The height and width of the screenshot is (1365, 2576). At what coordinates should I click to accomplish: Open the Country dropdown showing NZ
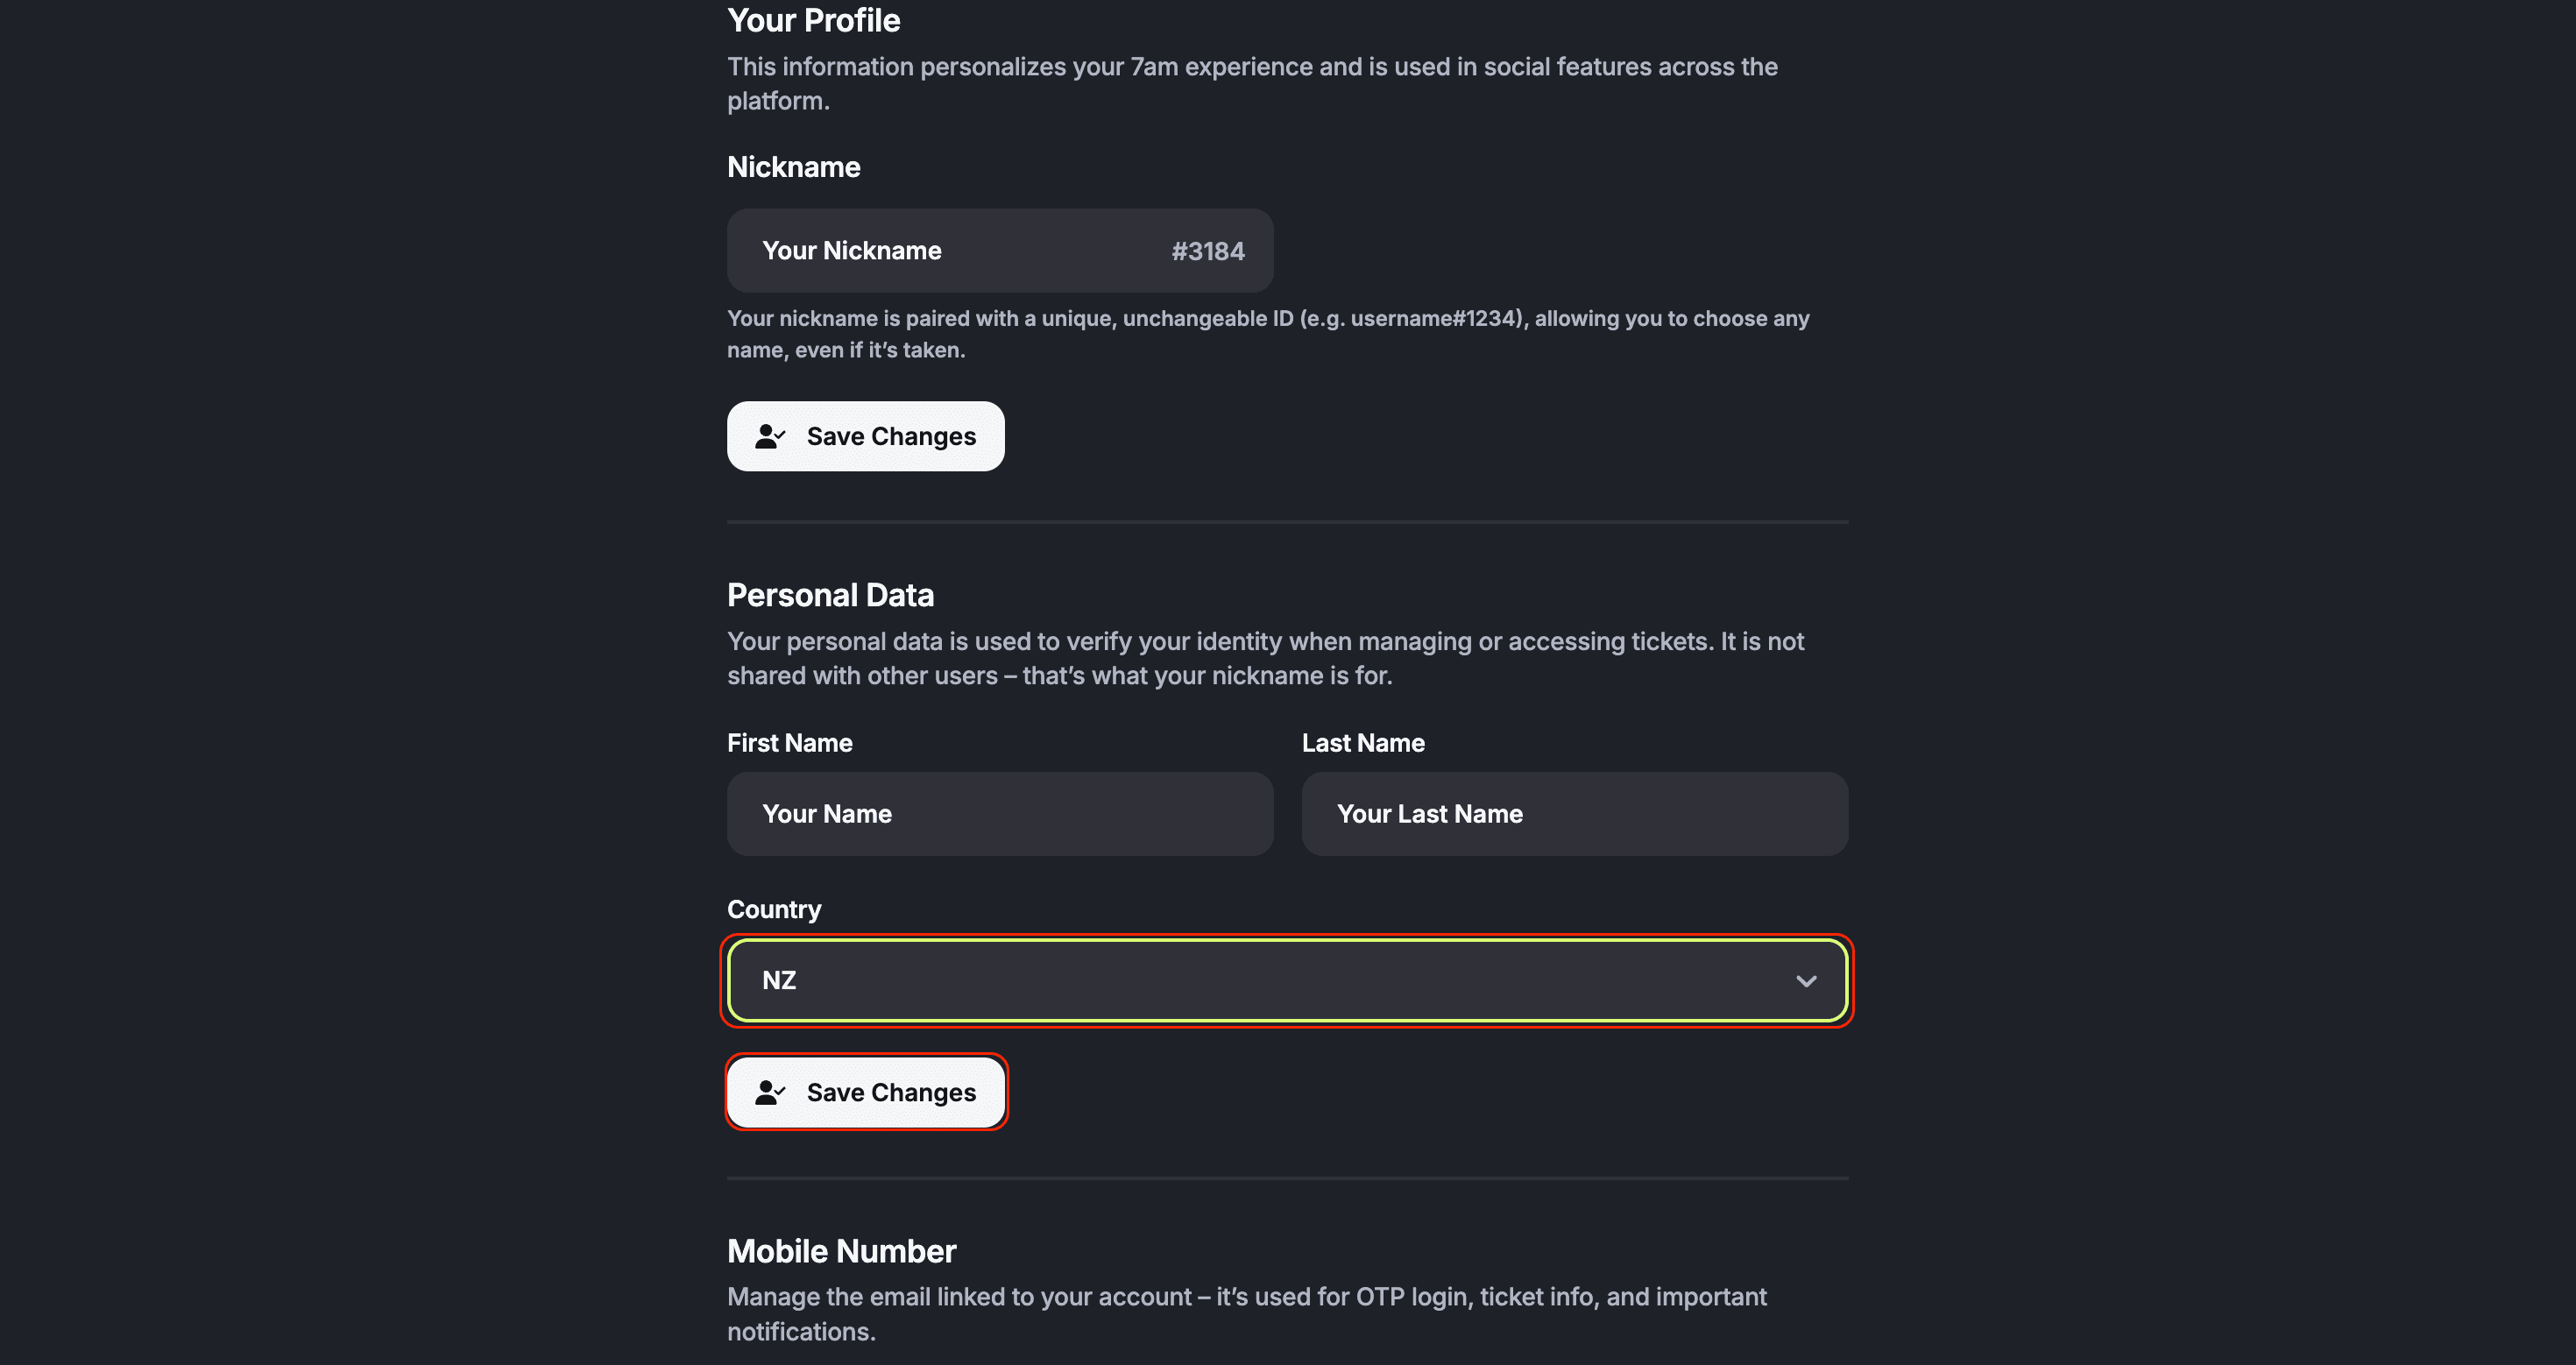click(1286, 981)
